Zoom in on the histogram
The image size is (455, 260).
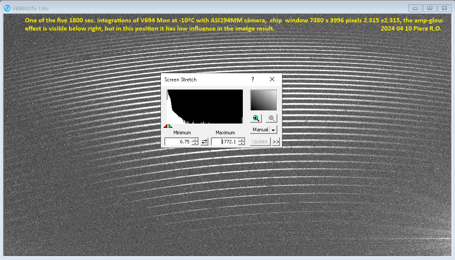(x=256, y=118)
